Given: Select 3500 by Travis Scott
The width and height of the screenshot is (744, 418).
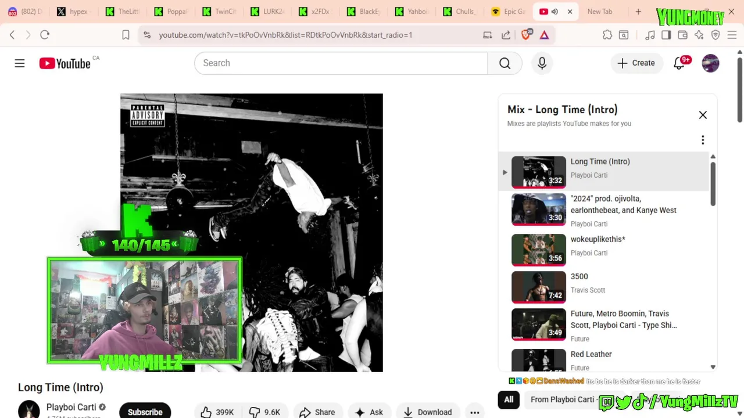Looking at the screenshot, I should pyautogui.click(x=604, y=287).
